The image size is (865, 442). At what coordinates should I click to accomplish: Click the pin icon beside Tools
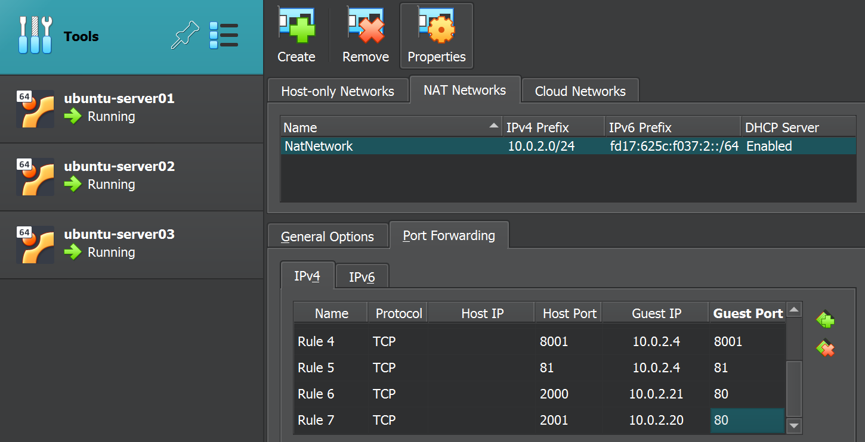pyautogui.click(x=184, y=36)
